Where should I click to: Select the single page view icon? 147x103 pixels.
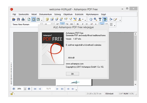(x=29, y=19)
